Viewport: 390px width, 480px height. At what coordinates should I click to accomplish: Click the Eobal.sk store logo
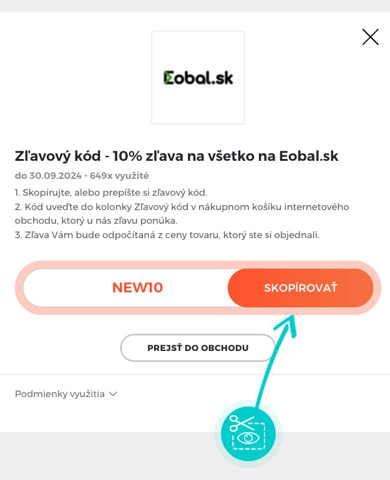[198, 78]
